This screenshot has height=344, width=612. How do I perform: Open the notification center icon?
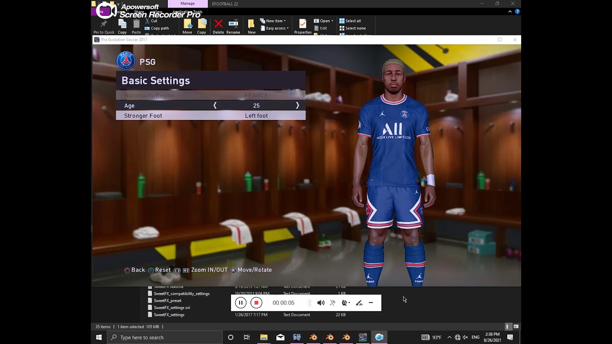click(510, 337)
